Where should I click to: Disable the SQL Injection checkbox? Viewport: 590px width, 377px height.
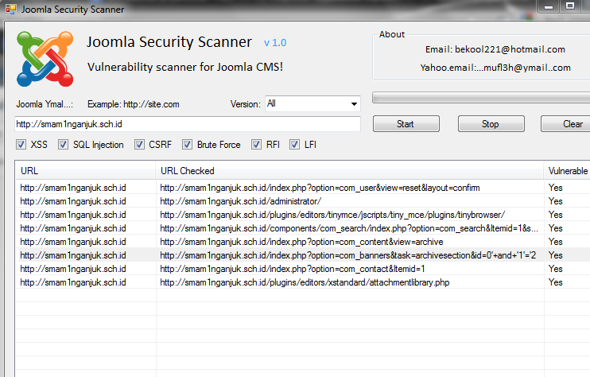click(x=64, y=145)
